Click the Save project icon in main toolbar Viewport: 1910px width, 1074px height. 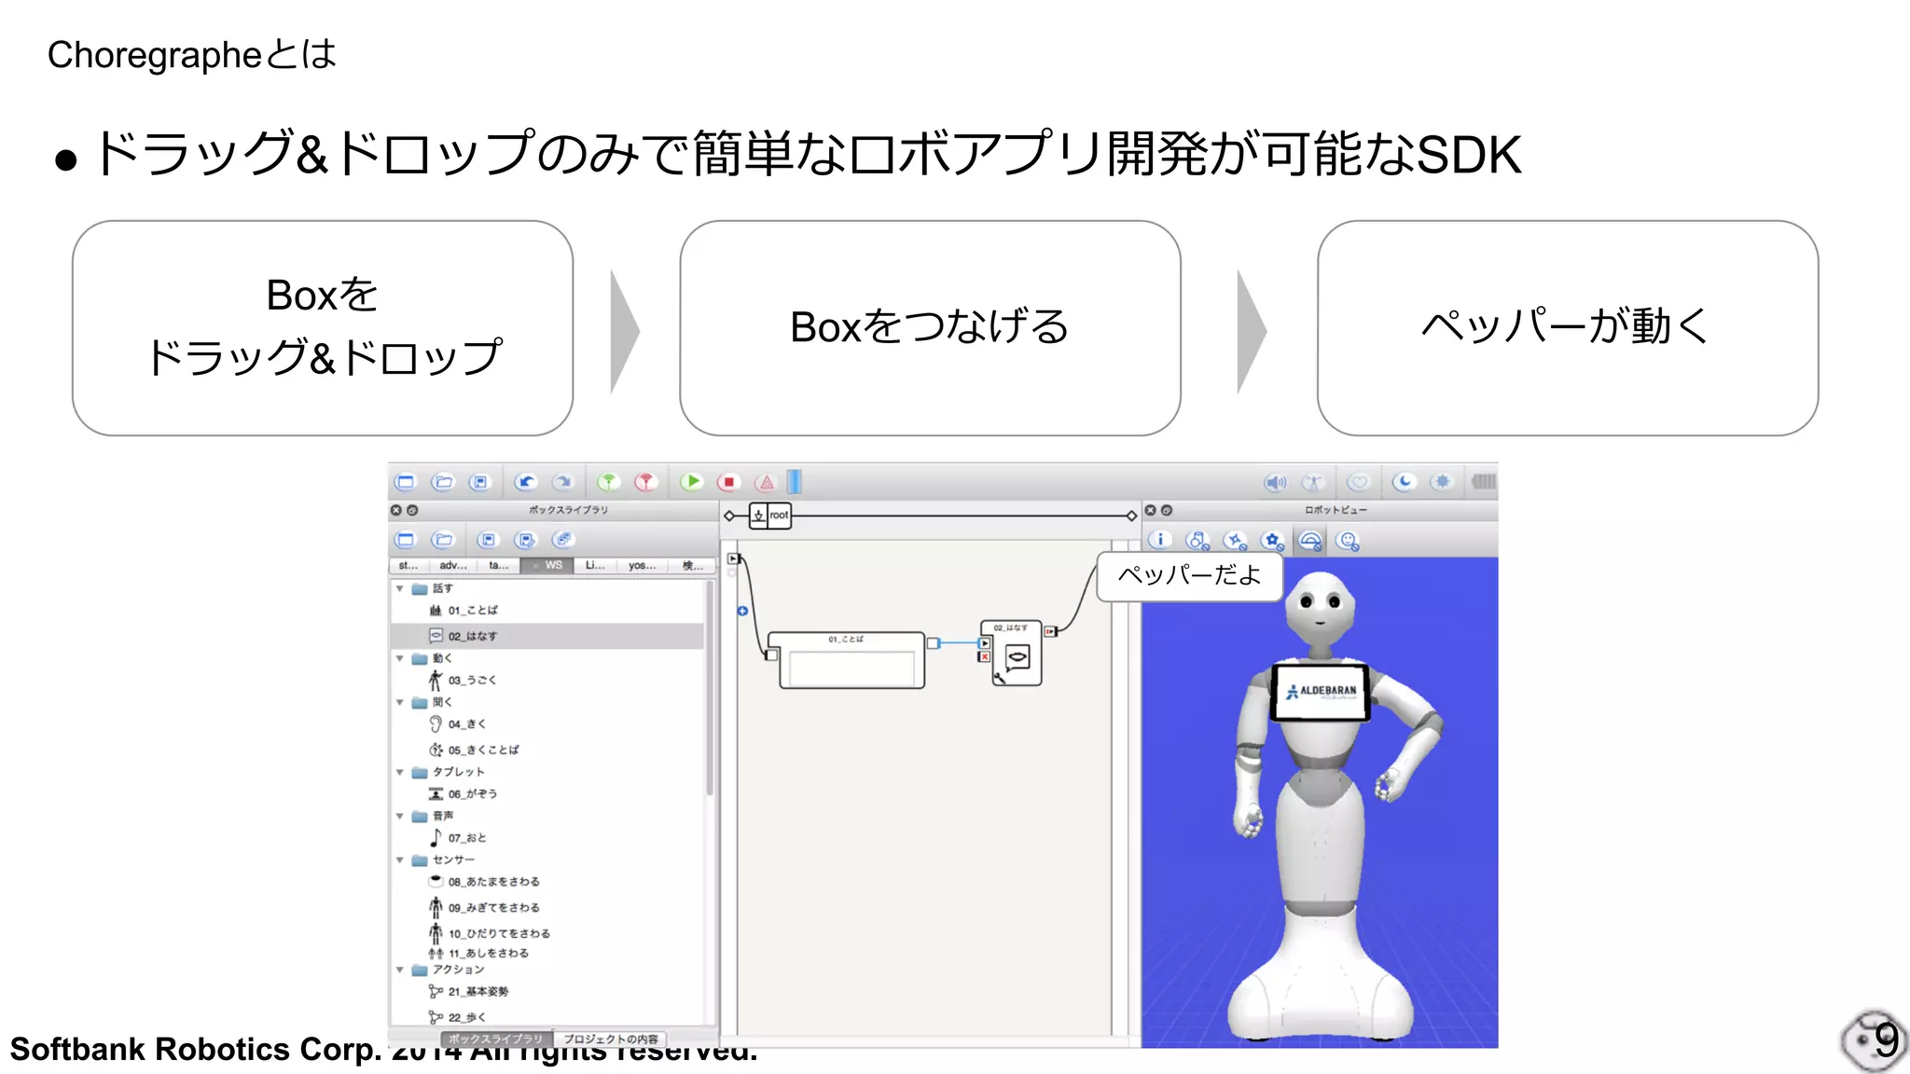click(479, 482)
